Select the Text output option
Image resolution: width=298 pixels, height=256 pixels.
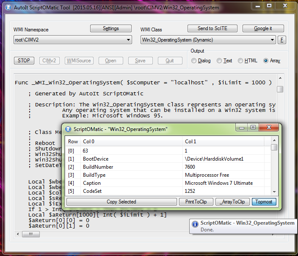click(219, 61)
